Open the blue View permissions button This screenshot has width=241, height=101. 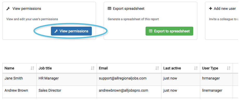point(71,31)
